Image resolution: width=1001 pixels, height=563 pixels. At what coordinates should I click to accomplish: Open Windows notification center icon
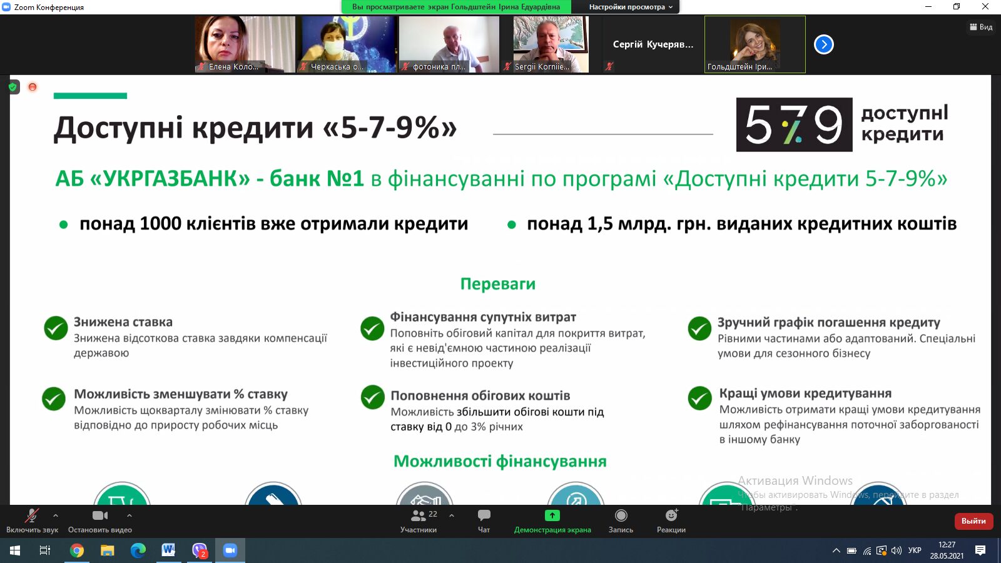(980, 550)
